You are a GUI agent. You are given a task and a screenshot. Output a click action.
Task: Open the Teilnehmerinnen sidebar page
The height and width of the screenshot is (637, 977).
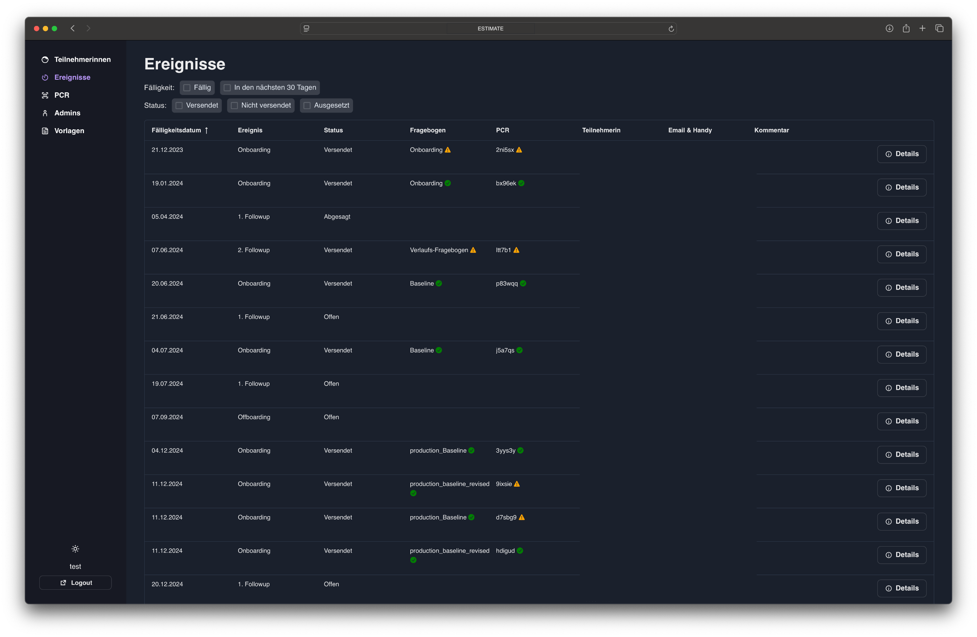pyautogui.click(x=82, y=60)
